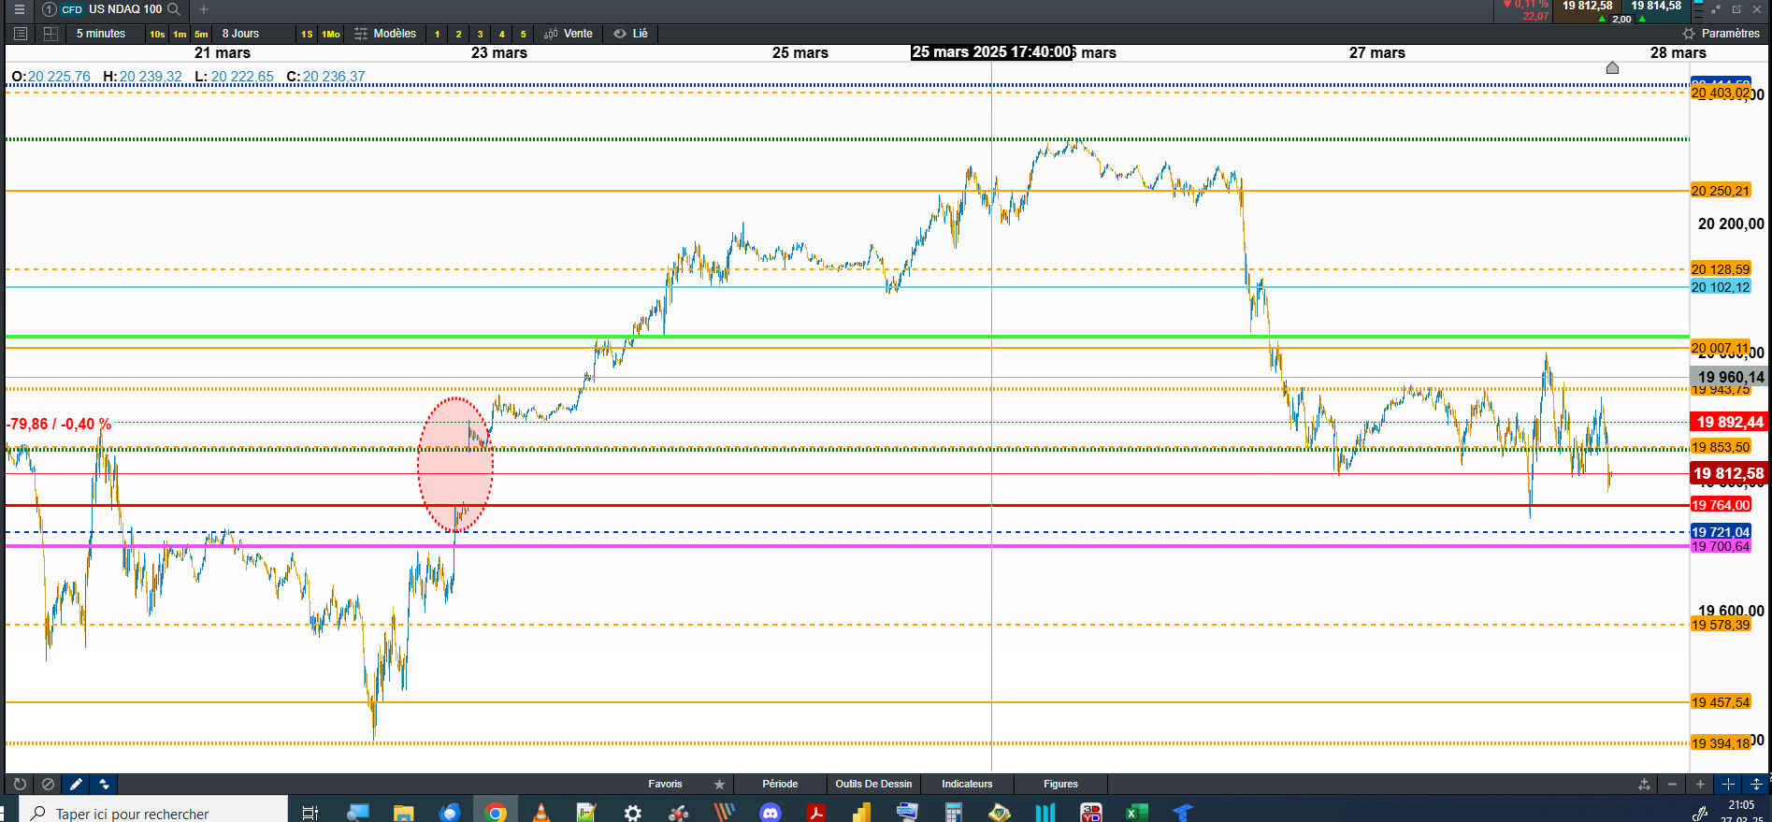Open the Favoris tab
The height and width of the screenshot is (822, 1772).
click(x=665, y=785)
